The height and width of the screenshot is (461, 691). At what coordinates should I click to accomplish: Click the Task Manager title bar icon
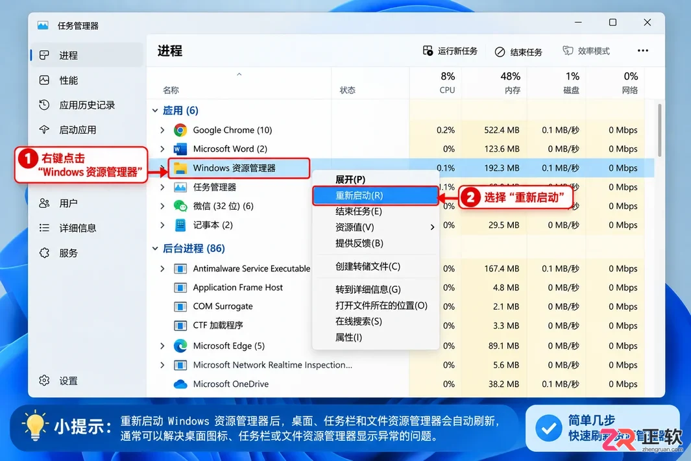tap(43, 25)
